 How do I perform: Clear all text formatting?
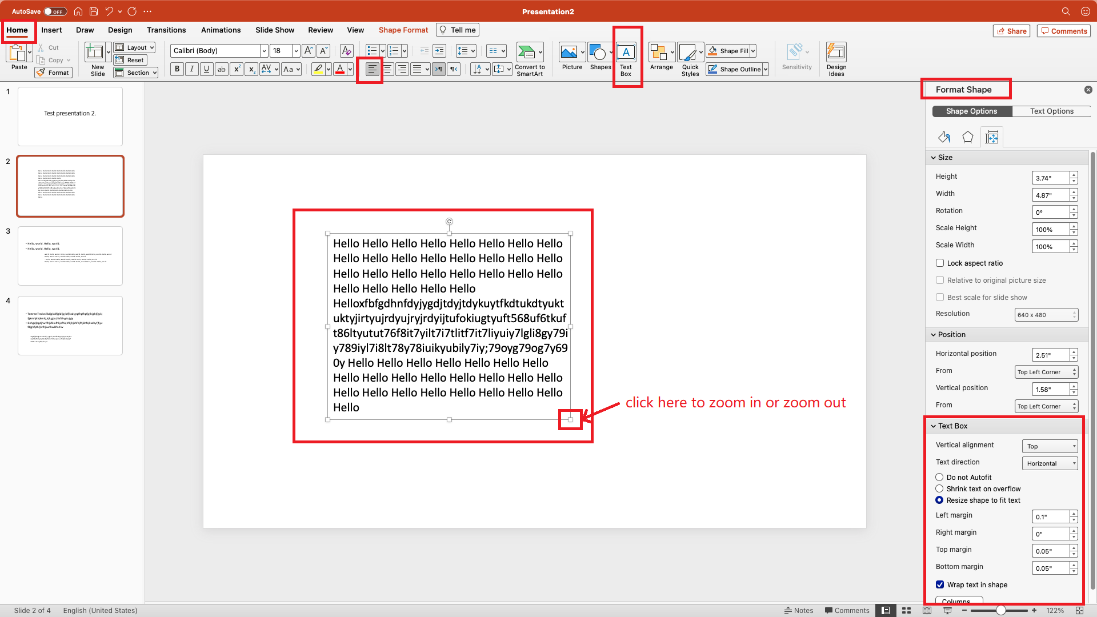346,51
